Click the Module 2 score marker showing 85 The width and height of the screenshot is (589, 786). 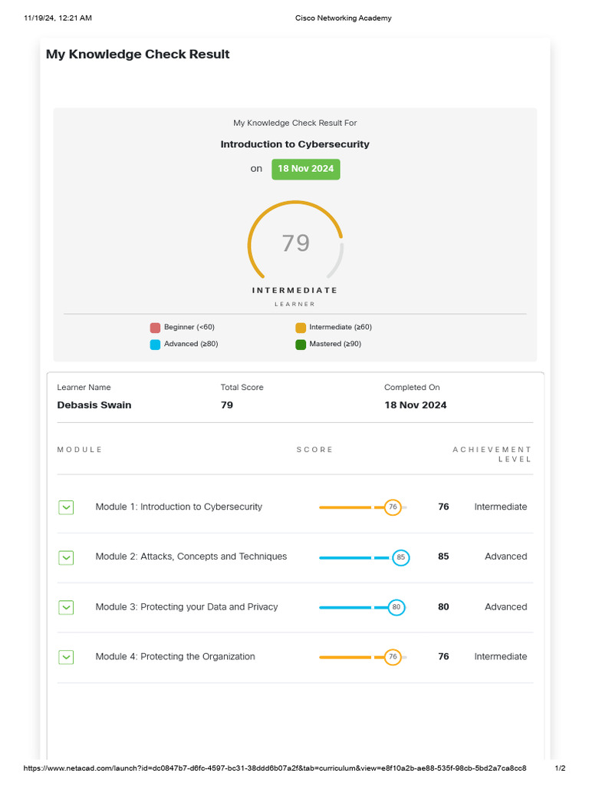coord(400,557)
